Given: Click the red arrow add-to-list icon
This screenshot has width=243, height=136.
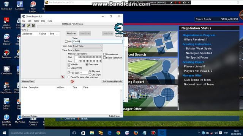Looking at the screenshot, I should click(x=63, y=77).
